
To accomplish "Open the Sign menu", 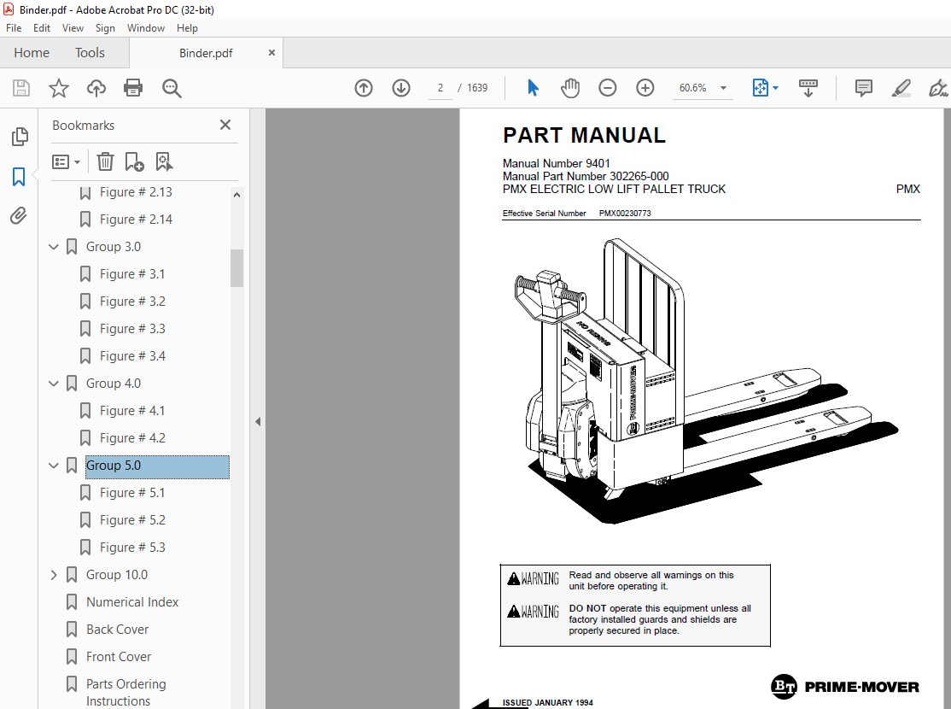I will tap(105, 28).
